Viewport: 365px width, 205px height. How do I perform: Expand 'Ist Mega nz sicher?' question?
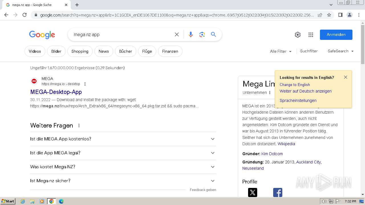coord(123,181)
